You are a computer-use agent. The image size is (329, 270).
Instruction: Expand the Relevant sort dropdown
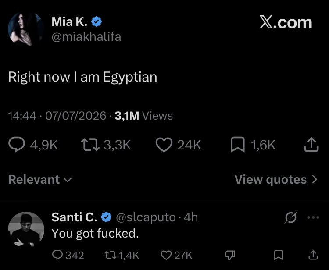(x=40, y=179)
